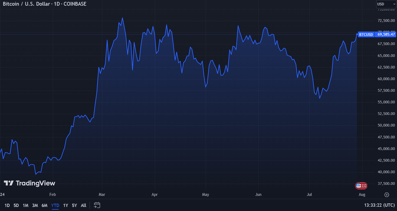Select the 6M range
Viewport: 397px width, 211px height.
coord(44,205)
